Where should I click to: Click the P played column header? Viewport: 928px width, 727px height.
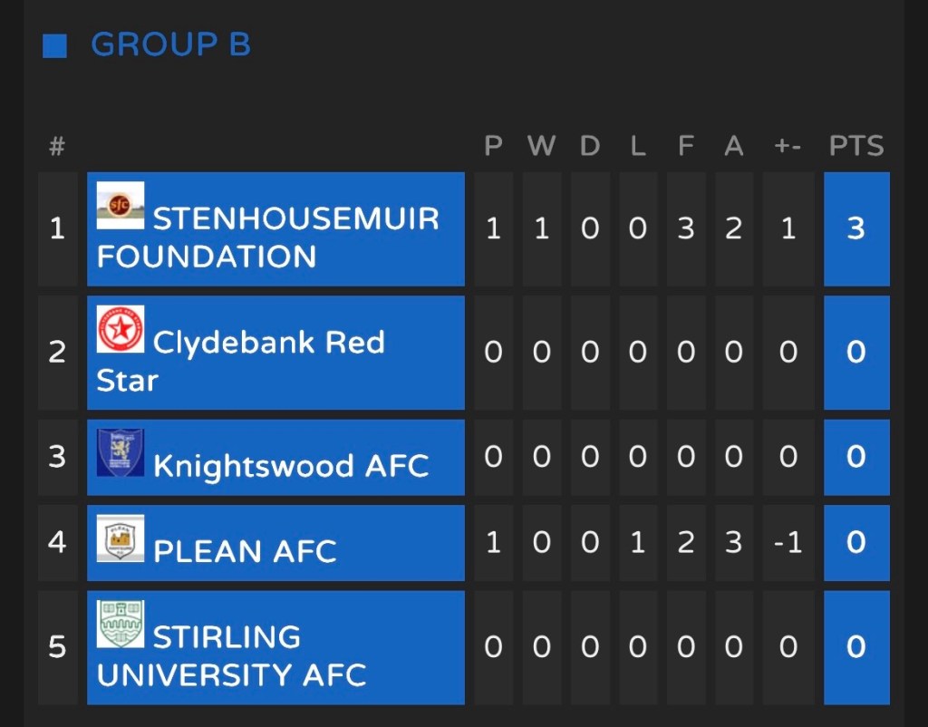[493, 146]
